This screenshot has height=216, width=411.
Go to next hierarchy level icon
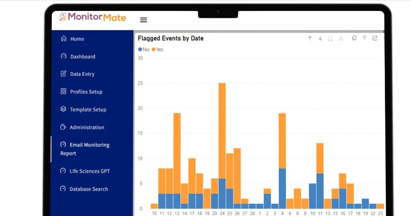click(x=330, y=38)
